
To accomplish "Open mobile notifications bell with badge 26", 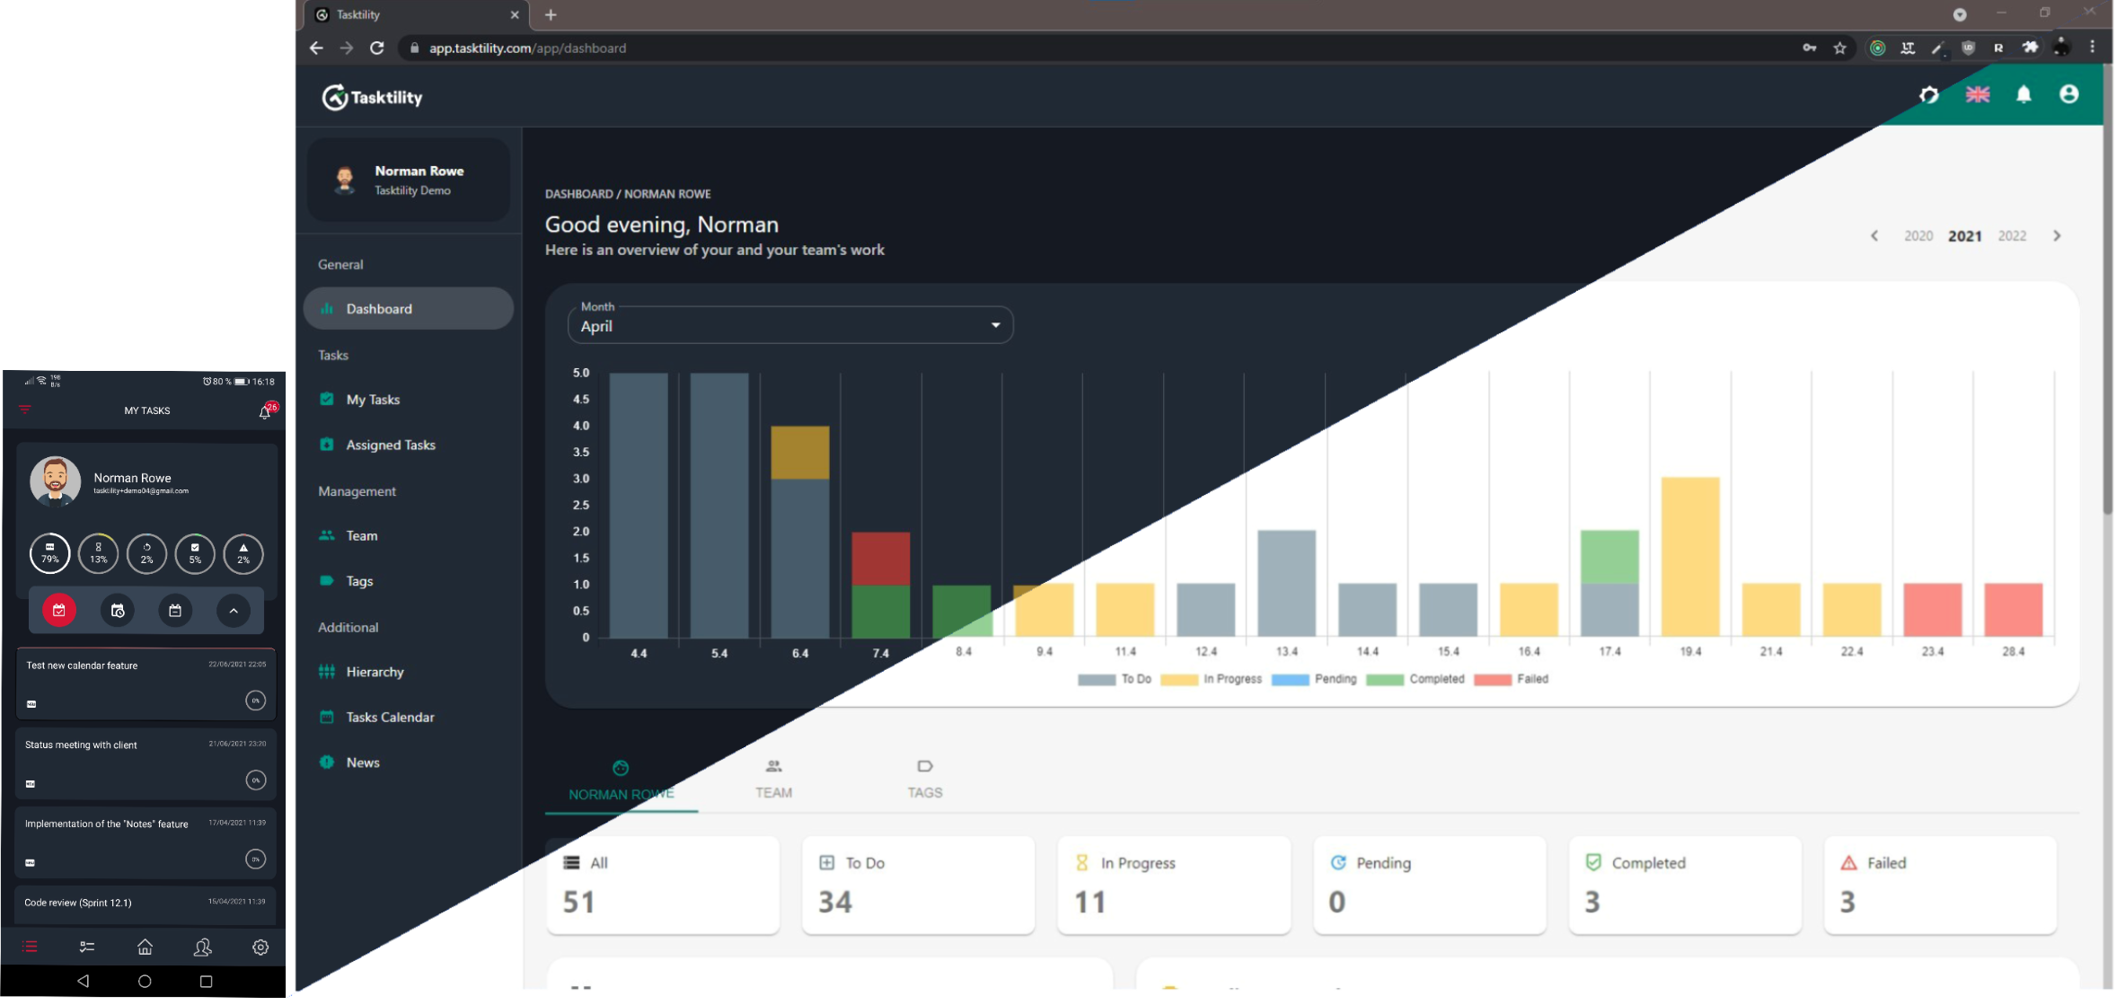I will click(267, 413).
